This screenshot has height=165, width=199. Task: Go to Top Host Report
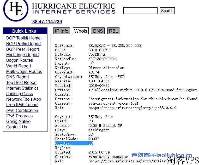pyautogui.click(x=21, y=82)
